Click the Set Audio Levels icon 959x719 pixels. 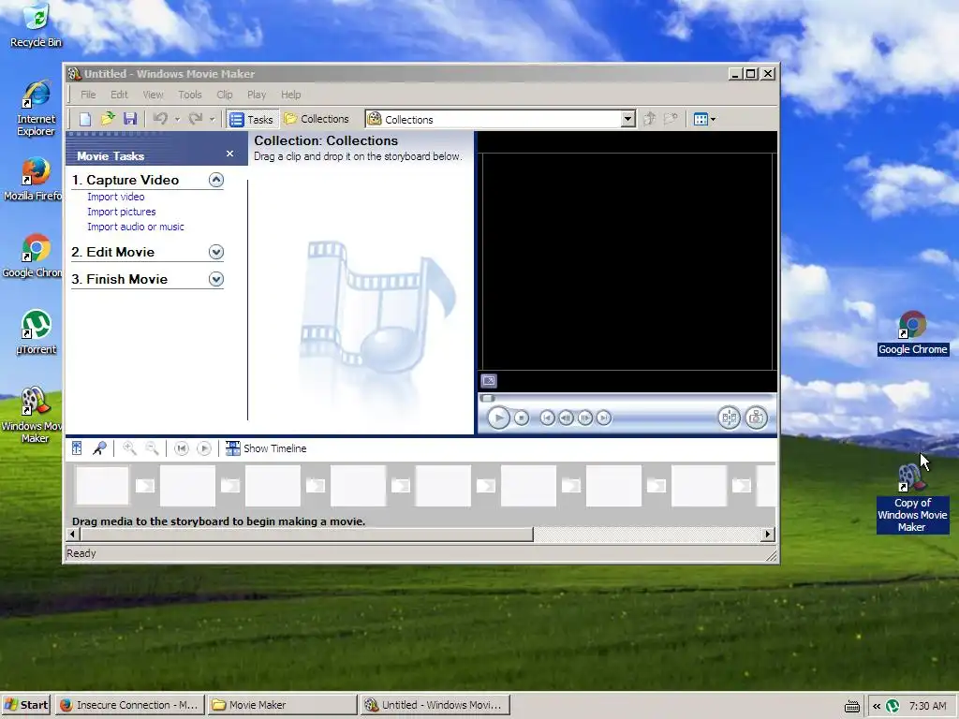point(77,448)
